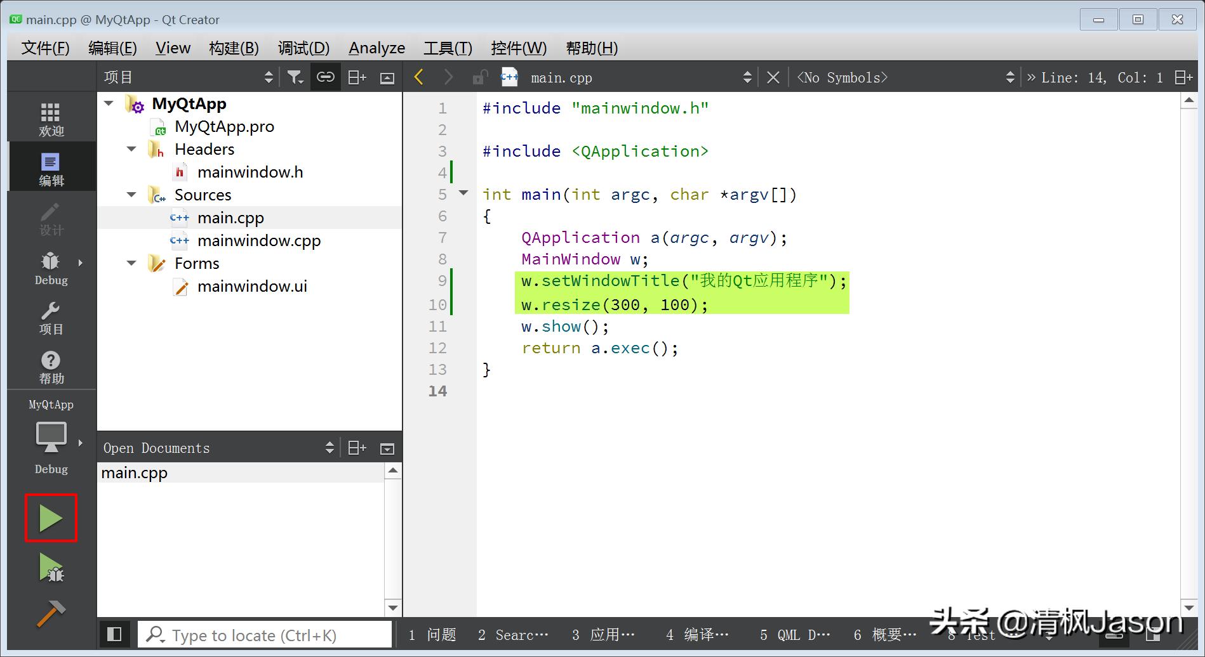Open the 问题 output pane
Image resolution: width=1205 pixels, height=657 pixels.
[432, 635]
